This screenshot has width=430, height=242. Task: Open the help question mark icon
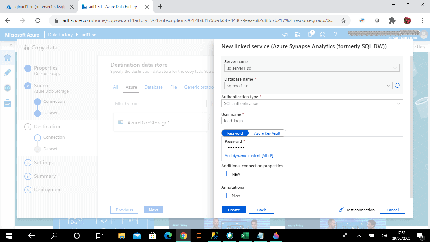coord(335,35)
